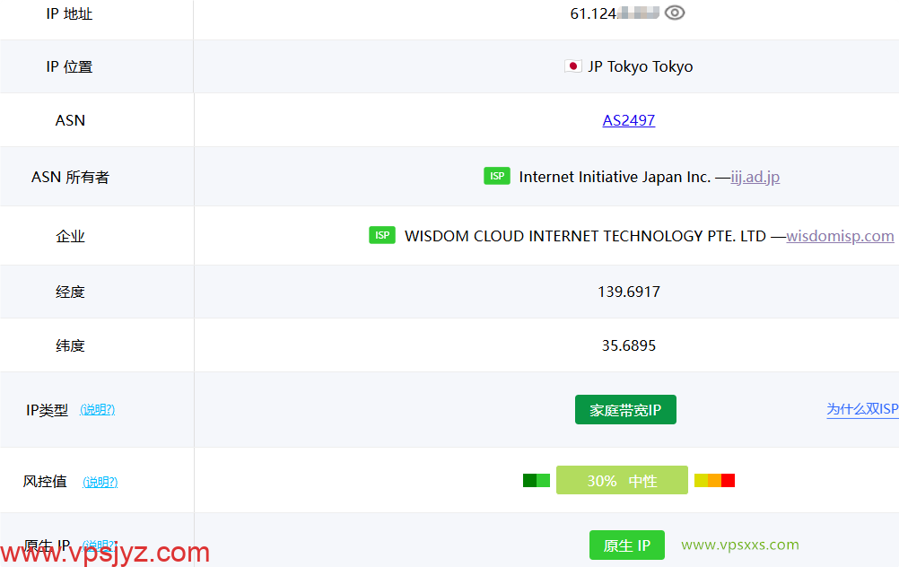Image resolution: width=899 pixels, height=567 pixels.
Task: Click the IP 地址 row label
Action: 69,13
